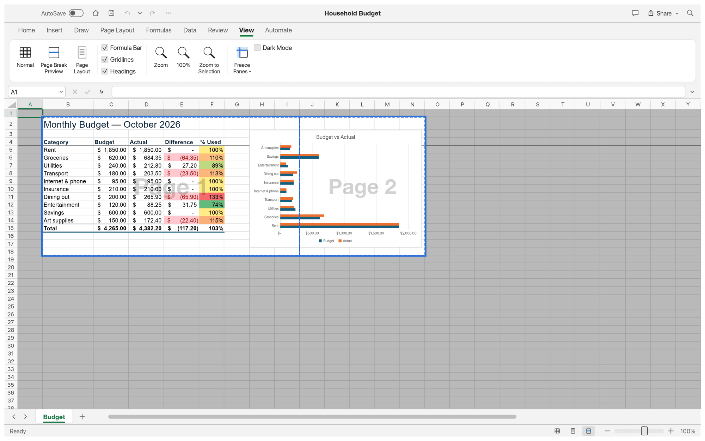Confirm formula entry with checkmark icon
Image resolution: width=705 pixels, height=441 pixels.
87,92
